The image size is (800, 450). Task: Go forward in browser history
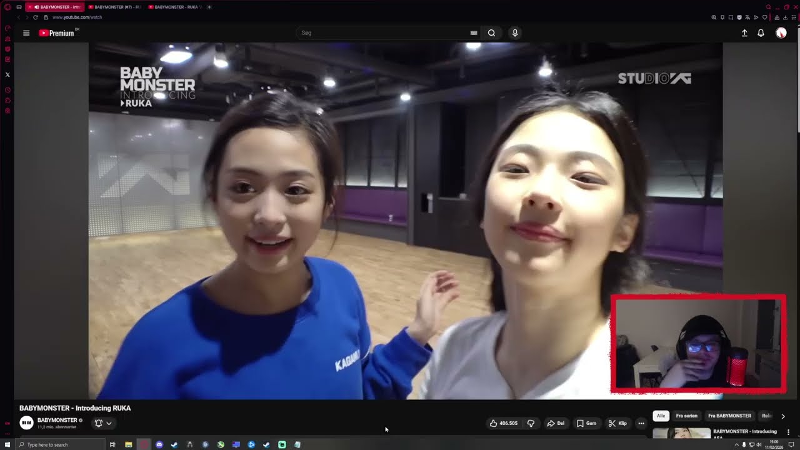point(27,17)
